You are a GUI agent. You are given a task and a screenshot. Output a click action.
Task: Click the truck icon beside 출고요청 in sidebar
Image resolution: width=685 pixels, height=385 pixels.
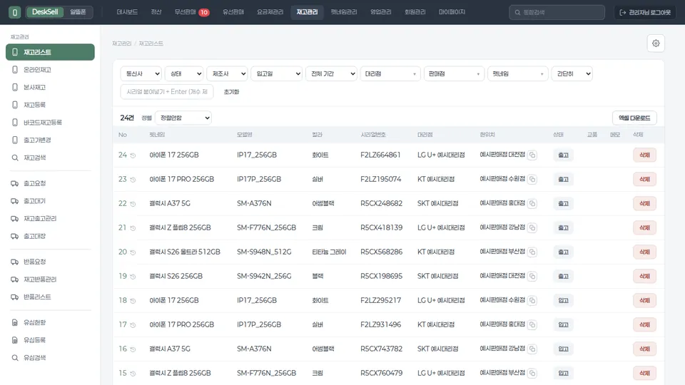tap(15, 183)
